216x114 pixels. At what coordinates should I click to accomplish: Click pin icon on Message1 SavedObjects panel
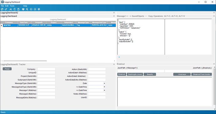214,16
